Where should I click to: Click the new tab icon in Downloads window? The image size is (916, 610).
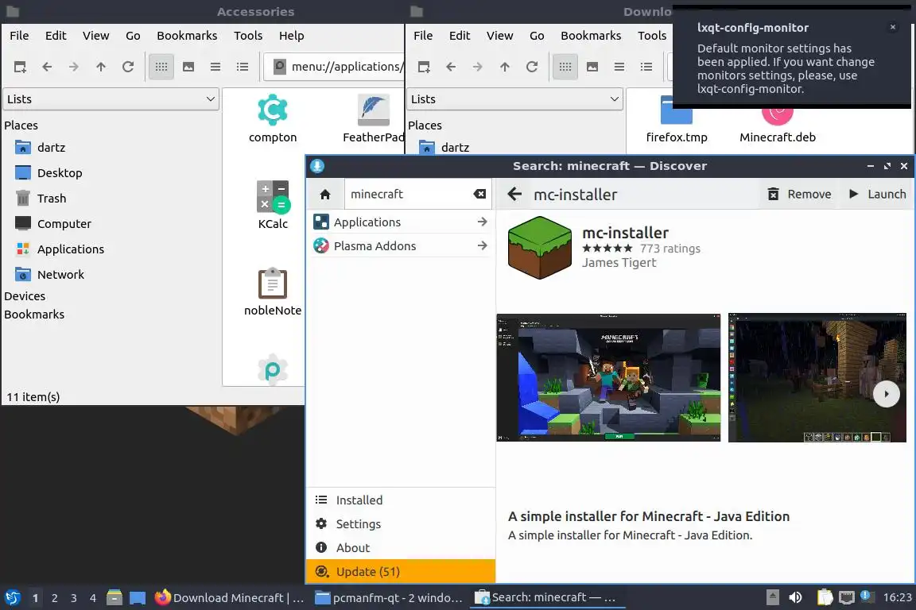click(424, 67)
